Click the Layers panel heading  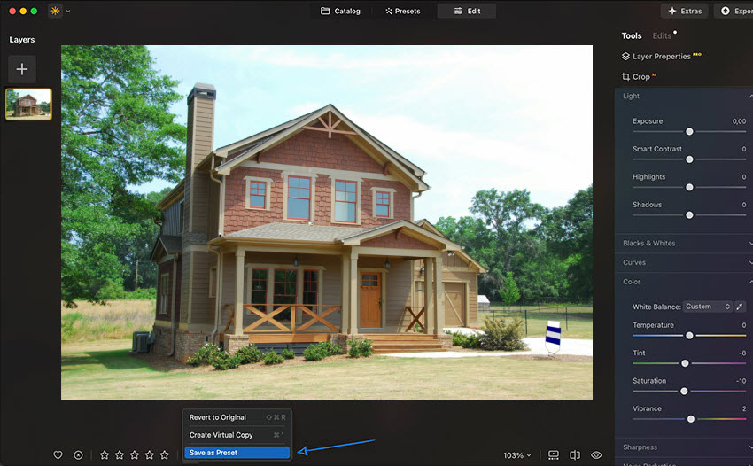click(x=21, y=39)
